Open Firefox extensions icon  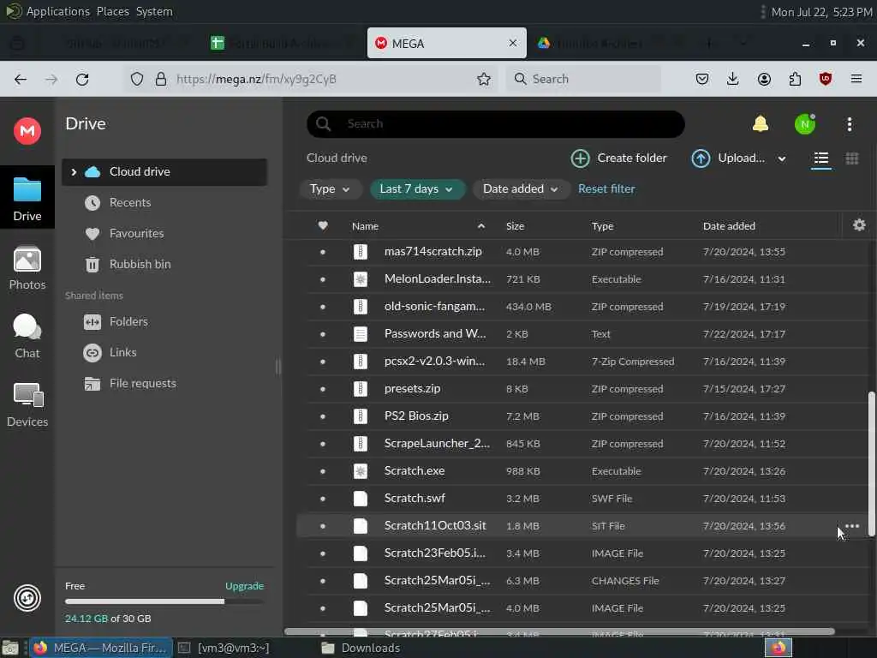click(x=795, y=79)
